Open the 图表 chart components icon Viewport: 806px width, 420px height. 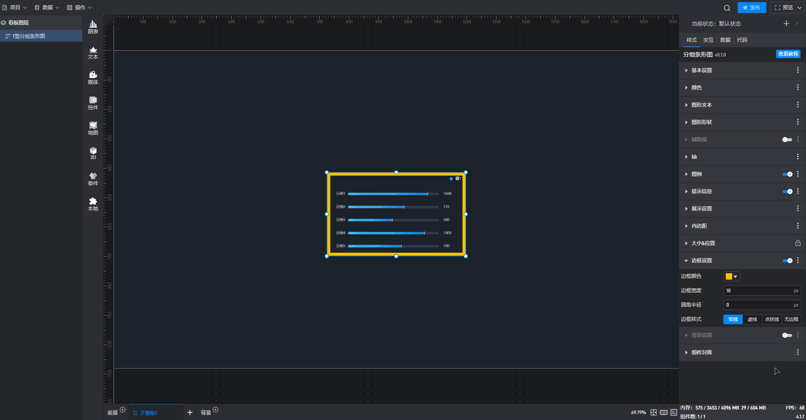tap(93, 27)
